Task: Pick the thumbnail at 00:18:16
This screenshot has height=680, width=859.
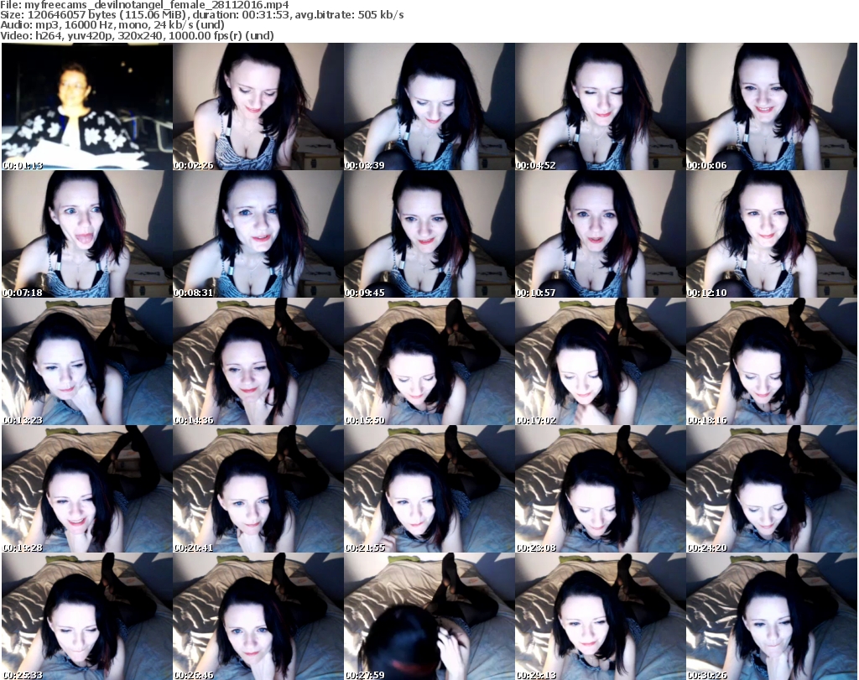Action: pos(772,362)
